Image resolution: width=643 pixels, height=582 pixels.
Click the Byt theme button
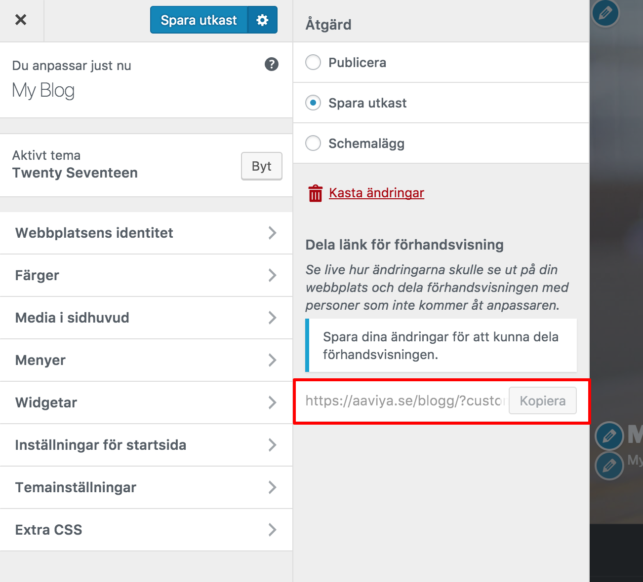click(261, 166)
